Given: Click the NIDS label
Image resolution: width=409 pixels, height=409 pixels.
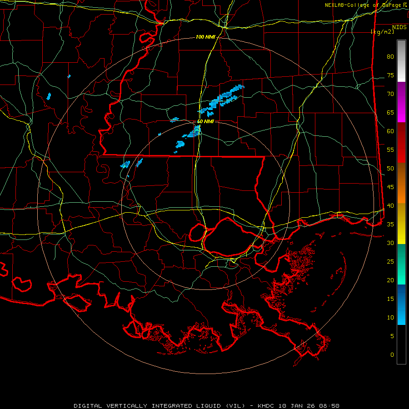Looking at the screenshot, I should click(x=399, y=27).
